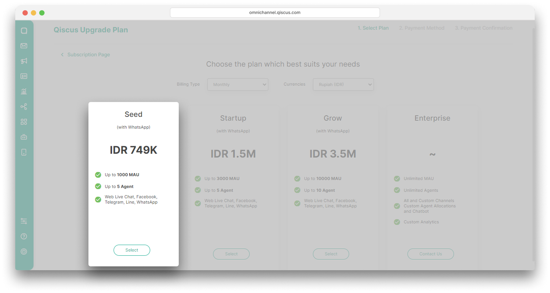Screen dimensions: 550x293
Task: Click the Enterprise tilde price symbol
Action: 432,154
